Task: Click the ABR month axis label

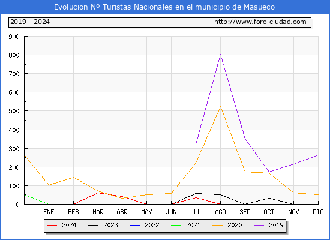Action: 122,212
